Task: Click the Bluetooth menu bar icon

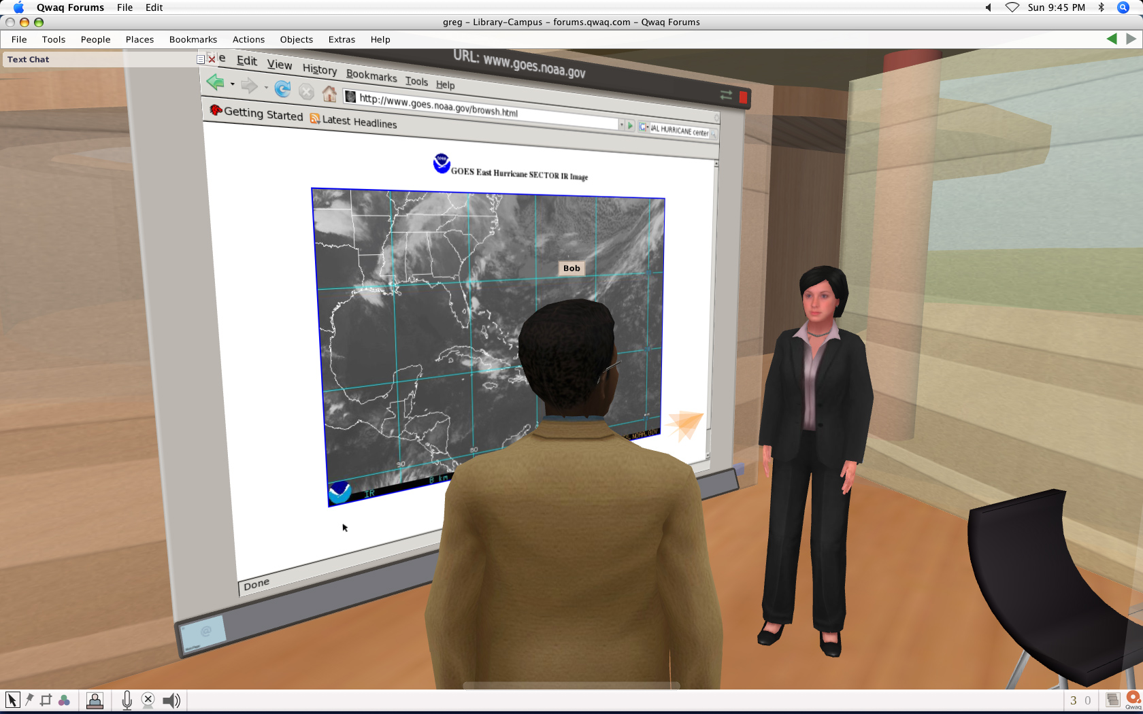Action: (1101, 7)
